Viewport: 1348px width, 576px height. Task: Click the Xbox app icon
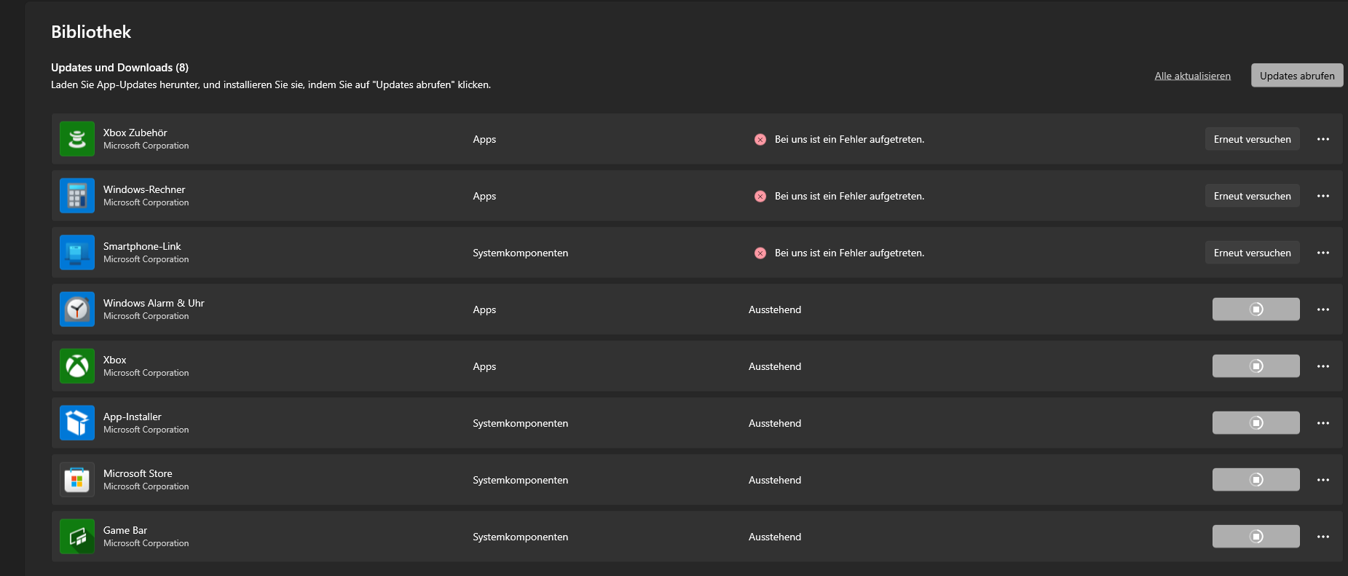pyautogui.click(x=77, y=366)
